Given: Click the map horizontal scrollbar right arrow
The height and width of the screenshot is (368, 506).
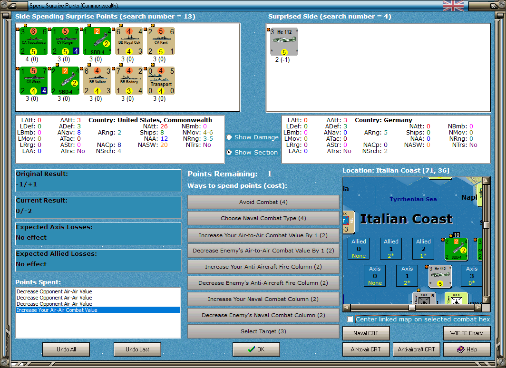Looking at the screenshot, I should 478,308.
